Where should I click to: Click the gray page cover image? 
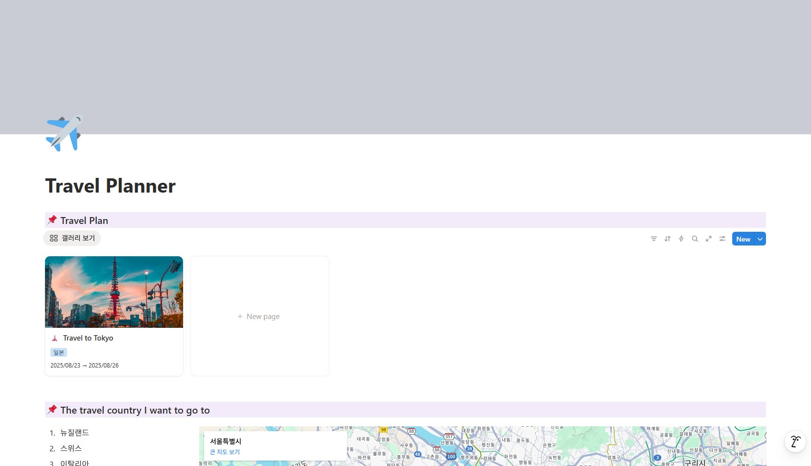405,67
